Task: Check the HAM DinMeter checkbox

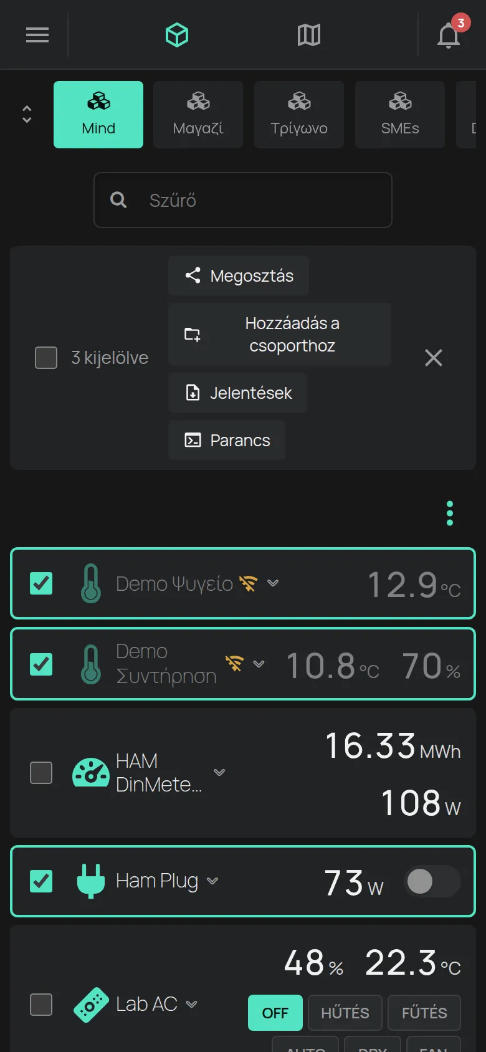Action: pyautogui.click(x=41, y=773)
